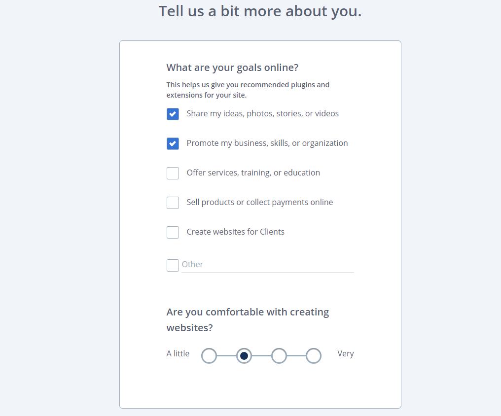
Task: Select the second filled comfort level dot
Action: click(244, 355)
